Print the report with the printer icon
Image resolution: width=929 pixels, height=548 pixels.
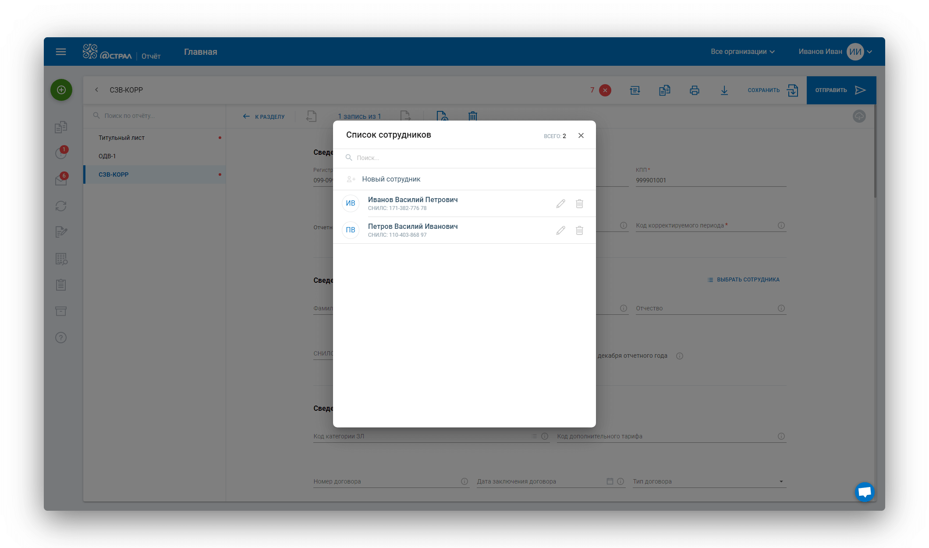pos(695,90)
